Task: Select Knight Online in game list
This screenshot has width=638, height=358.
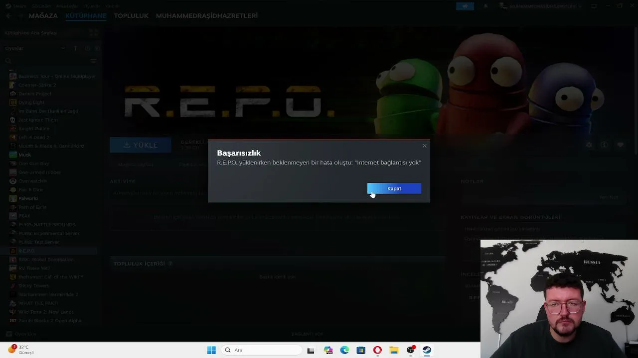Action: coord(29,129)
